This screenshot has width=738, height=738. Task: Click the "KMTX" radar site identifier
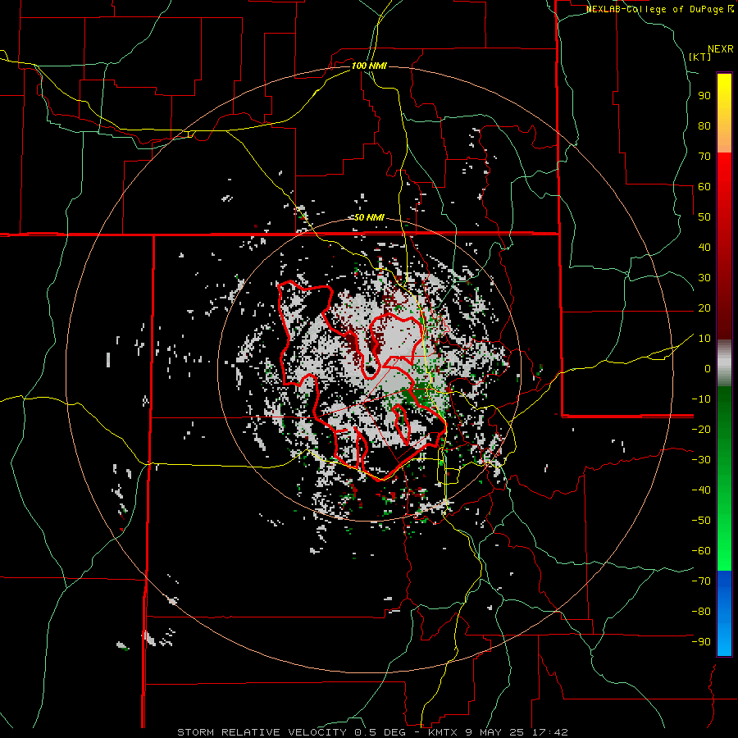(444, 732)
